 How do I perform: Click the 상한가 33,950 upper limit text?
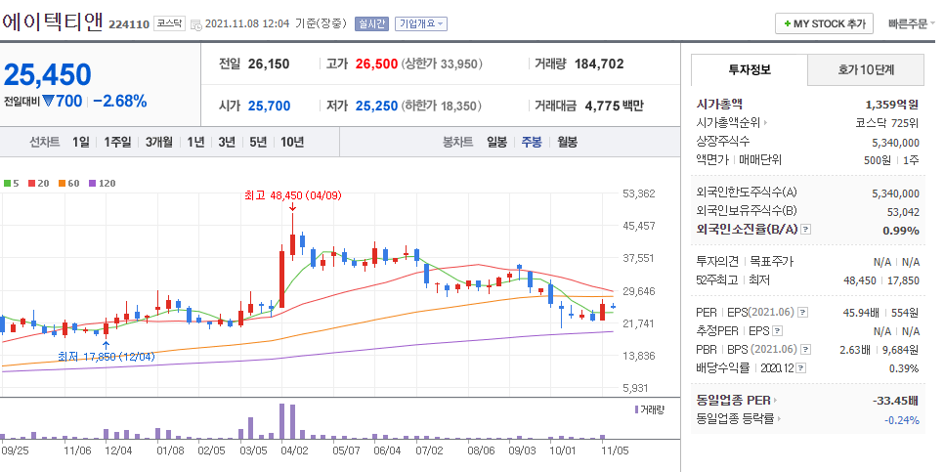(x=442, y=64)
